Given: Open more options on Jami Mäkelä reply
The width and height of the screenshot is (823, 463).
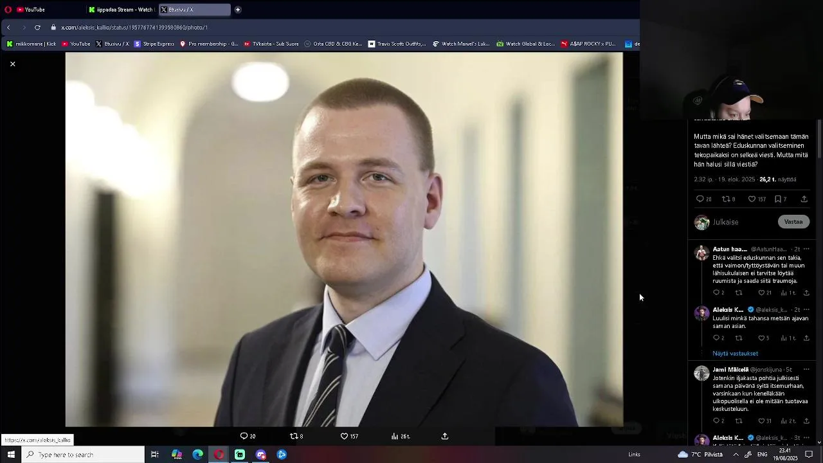Looking at the screenshot, I should [x=806, y=370].
